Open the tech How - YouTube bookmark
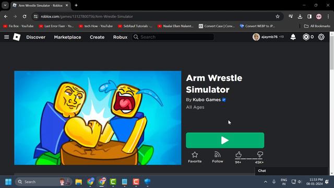Viewport: 334px width, 188px height. point(96,26)
